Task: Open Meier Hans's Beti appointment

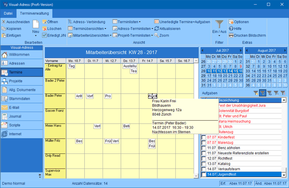Action: [x=126, y=126]
